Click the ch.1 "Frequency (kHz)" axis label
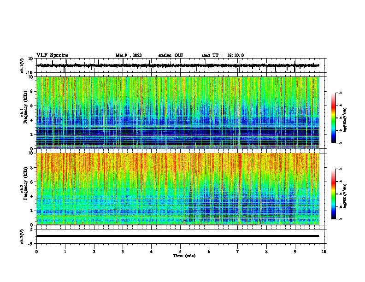The image size is (365, 282). [26, 107]
